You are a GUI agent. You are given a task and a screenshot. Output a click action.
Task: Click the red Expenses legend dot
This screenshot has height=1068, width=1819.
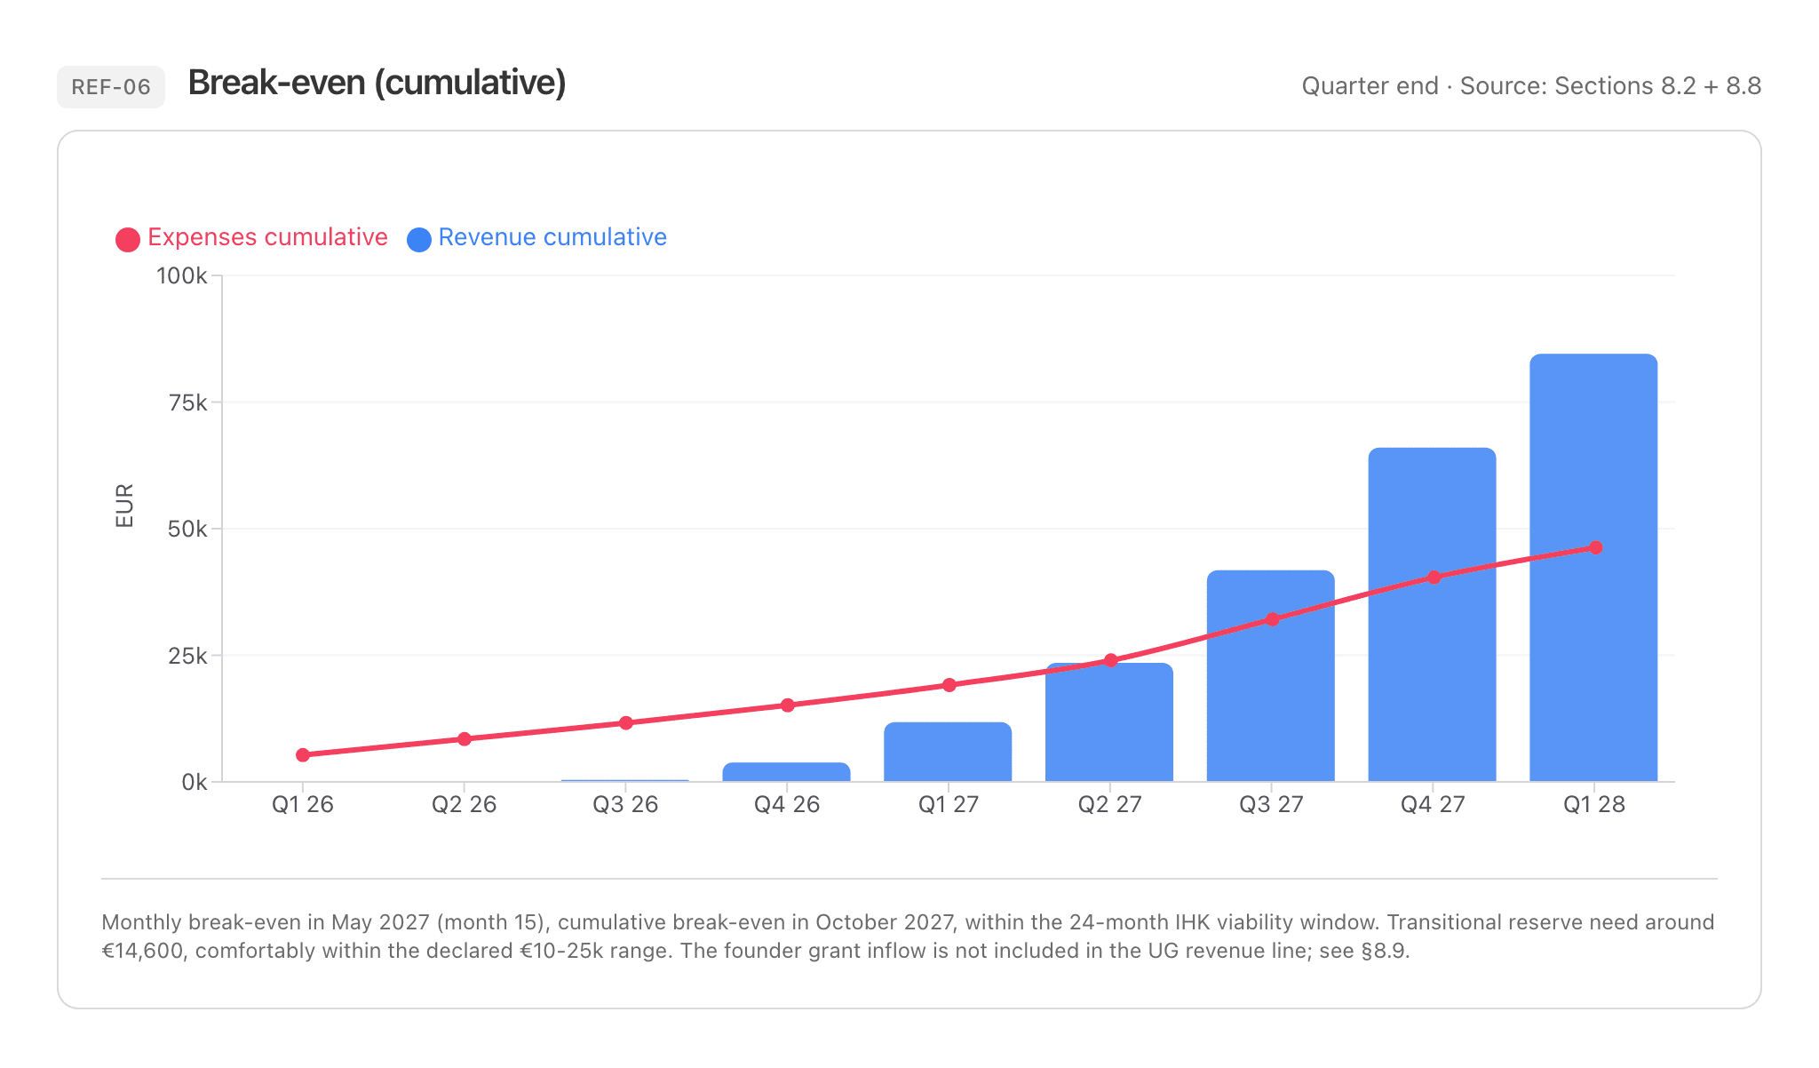pyautogui.click(x=128, y=240)
